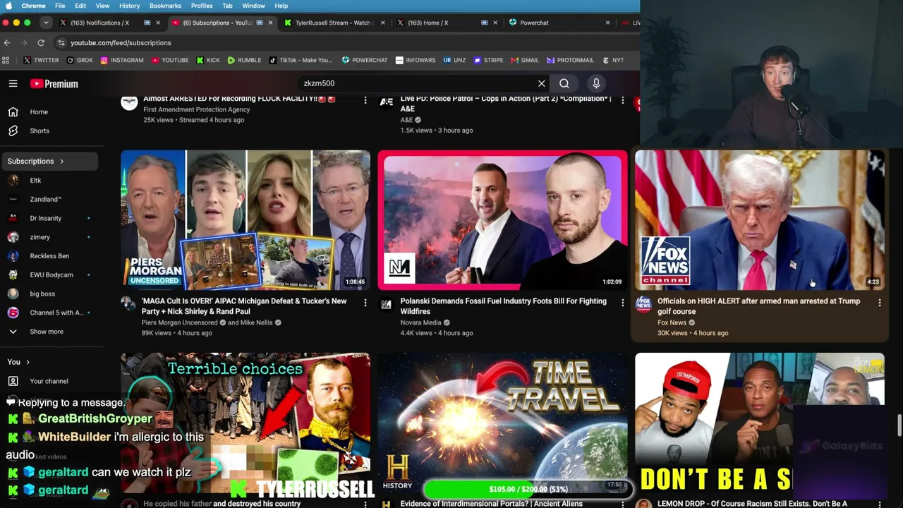903x508 pixels.
Task: Open the GROK bookmark
Action: tap(80, 61)
